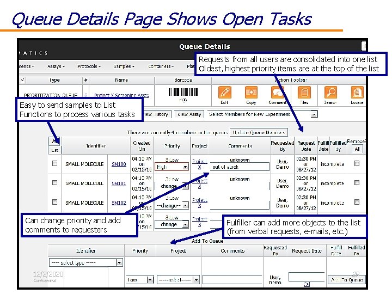The height and width of the screenshot is (294, 392).
Task: Click the comments input in Add To Queue
Action: click(232, 280)
